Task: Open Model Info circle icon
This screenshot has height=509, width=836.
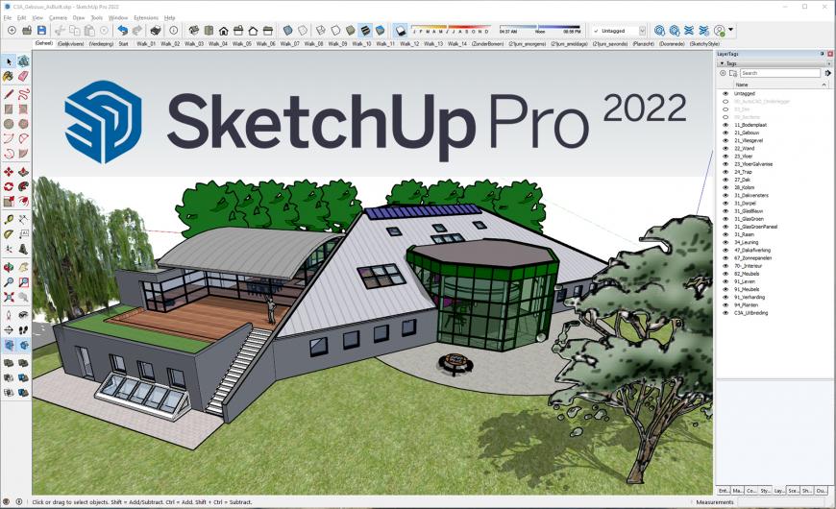Action: pyautogui.click(x=173, y=31)
